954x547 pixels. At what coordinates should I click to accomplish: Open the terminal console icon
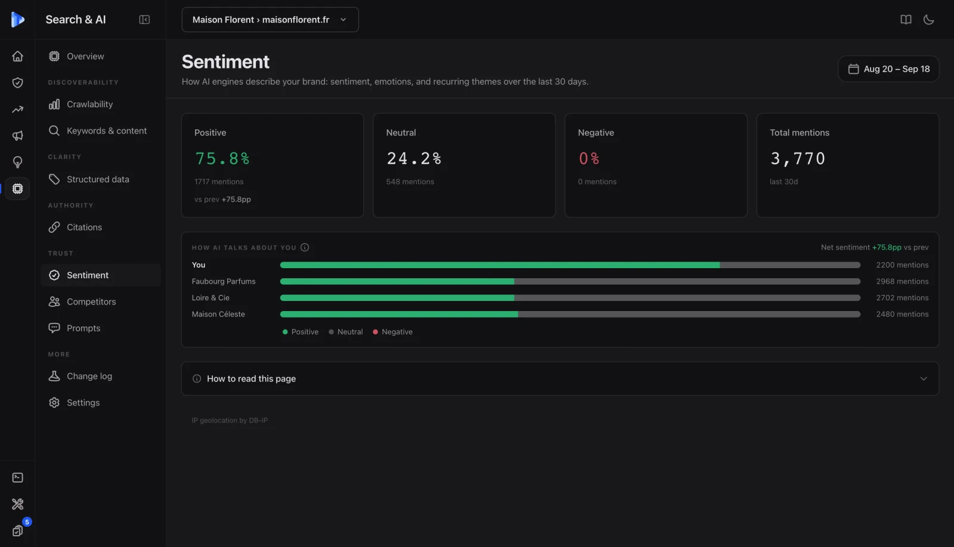17,478
